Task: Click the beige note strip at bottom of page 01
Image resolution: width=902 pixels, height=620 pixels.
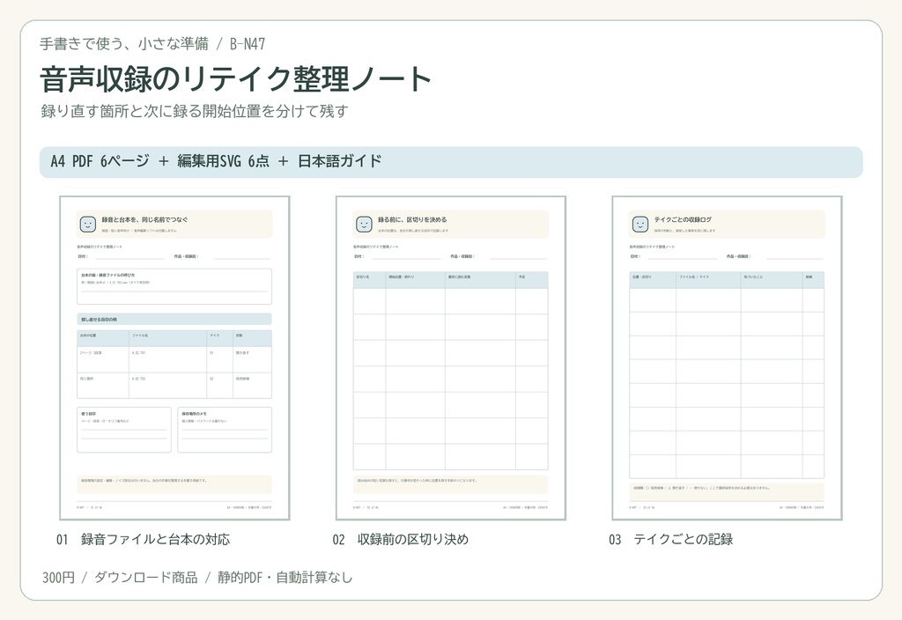Action: click(x=174, y=483)
